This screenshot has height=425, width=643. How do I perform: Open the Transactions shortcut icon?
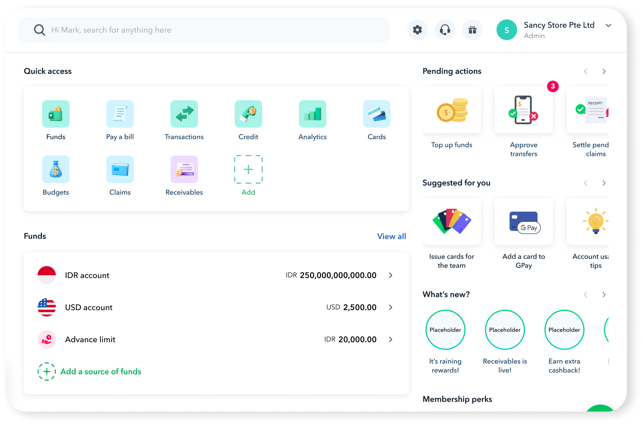coord(184,114)
